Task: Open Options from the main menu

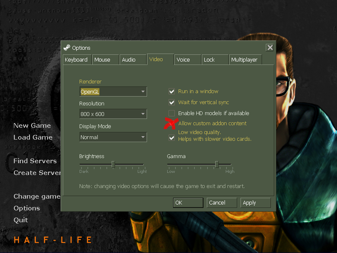Action: pos(27,208)
